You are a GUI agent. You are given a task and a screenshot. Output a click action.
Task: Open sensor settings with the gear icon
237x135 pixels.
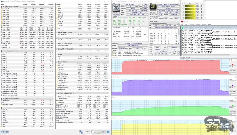(x=103, y=132)
